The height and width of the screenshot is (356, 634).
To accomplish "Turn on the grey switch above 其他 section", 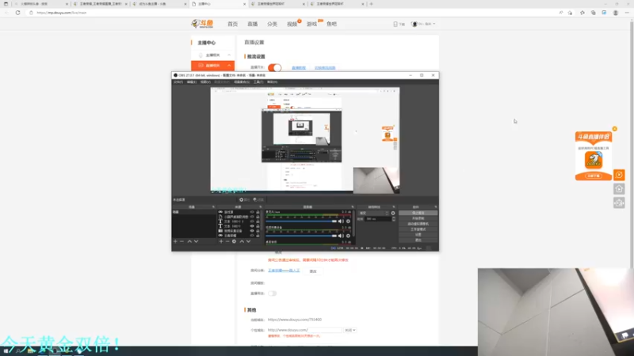I will (x=272, y=294).
